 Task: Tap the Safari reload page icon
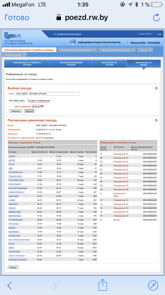[156, 18]
